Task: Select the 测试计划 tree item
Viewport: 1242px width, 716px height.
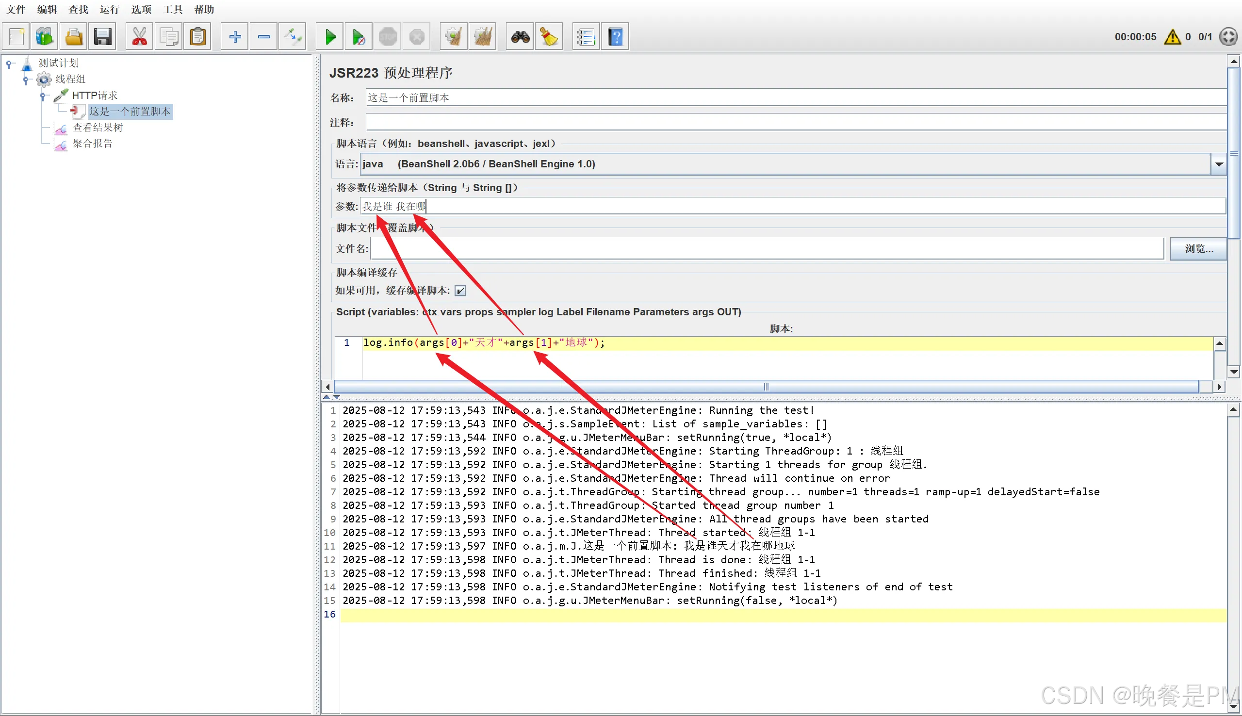Action: pyautogui.click(x=59, y=63)
